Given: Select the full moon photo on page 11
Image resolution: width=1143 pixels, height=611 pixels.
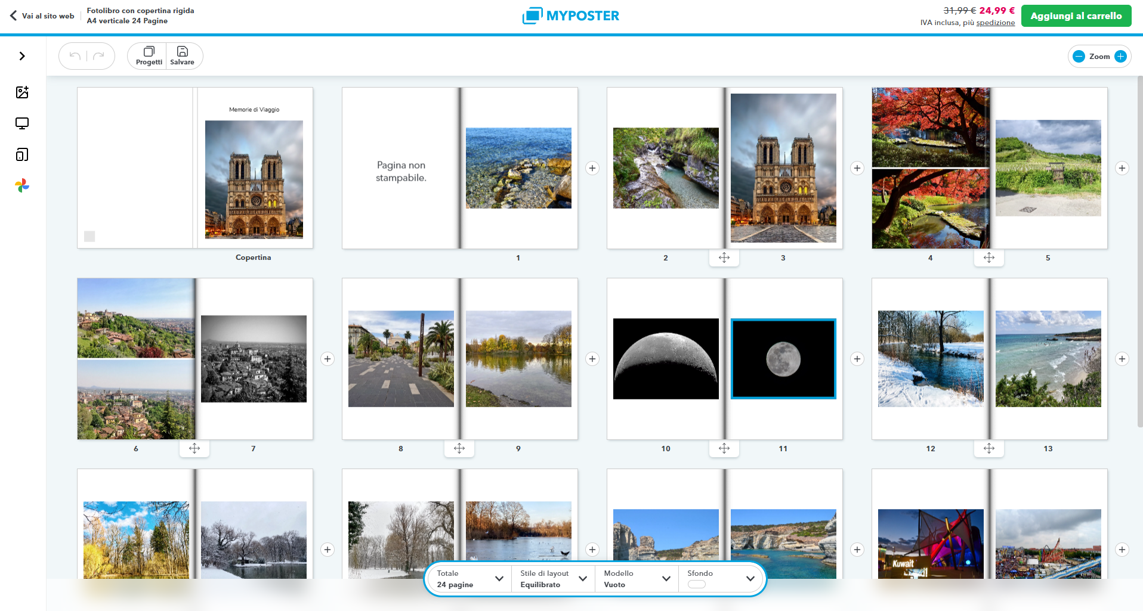Looking at the screenshot, I should (783, 359).
